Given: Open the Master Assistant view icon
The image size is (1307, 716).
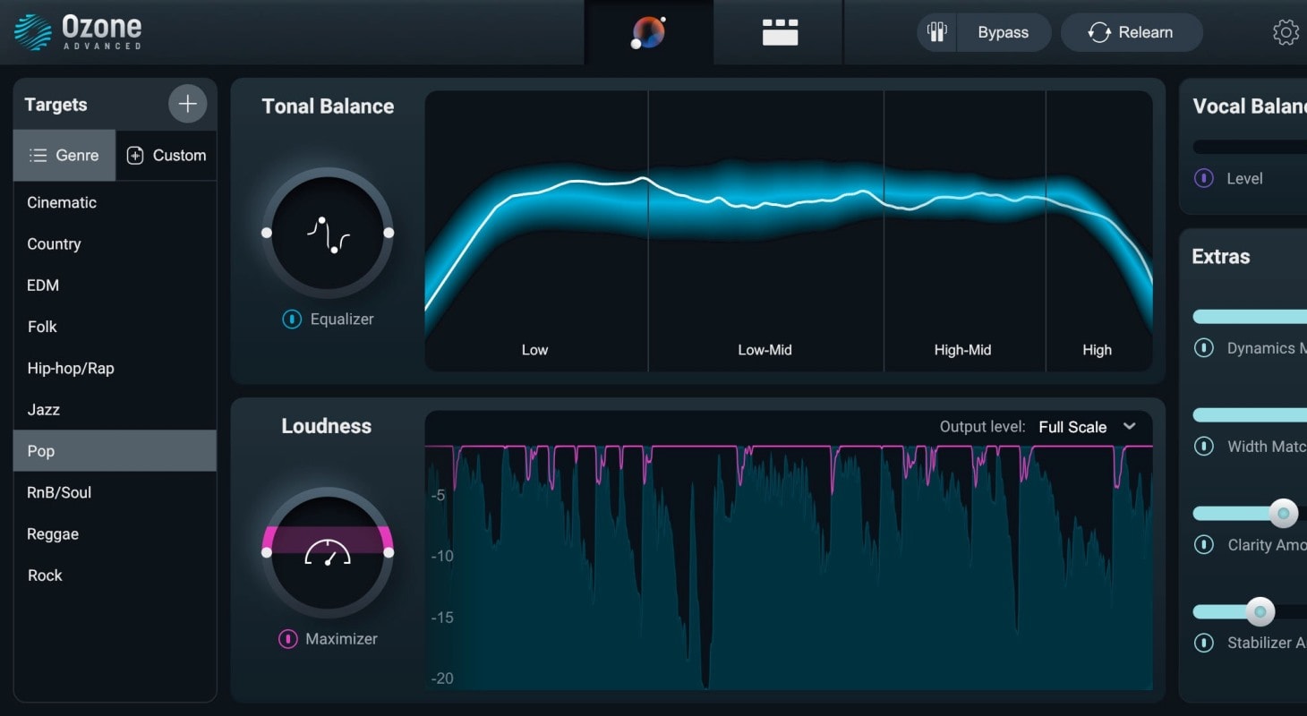Looking at the screenshot, I should click(x=648, y=32).
